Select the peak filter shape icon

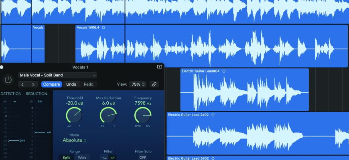tap(112, 158)
